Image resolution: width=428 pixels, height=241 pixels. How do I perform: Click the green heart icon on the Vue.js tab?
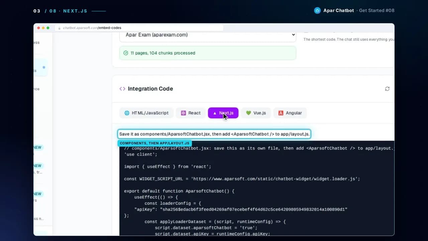[248, 113]
